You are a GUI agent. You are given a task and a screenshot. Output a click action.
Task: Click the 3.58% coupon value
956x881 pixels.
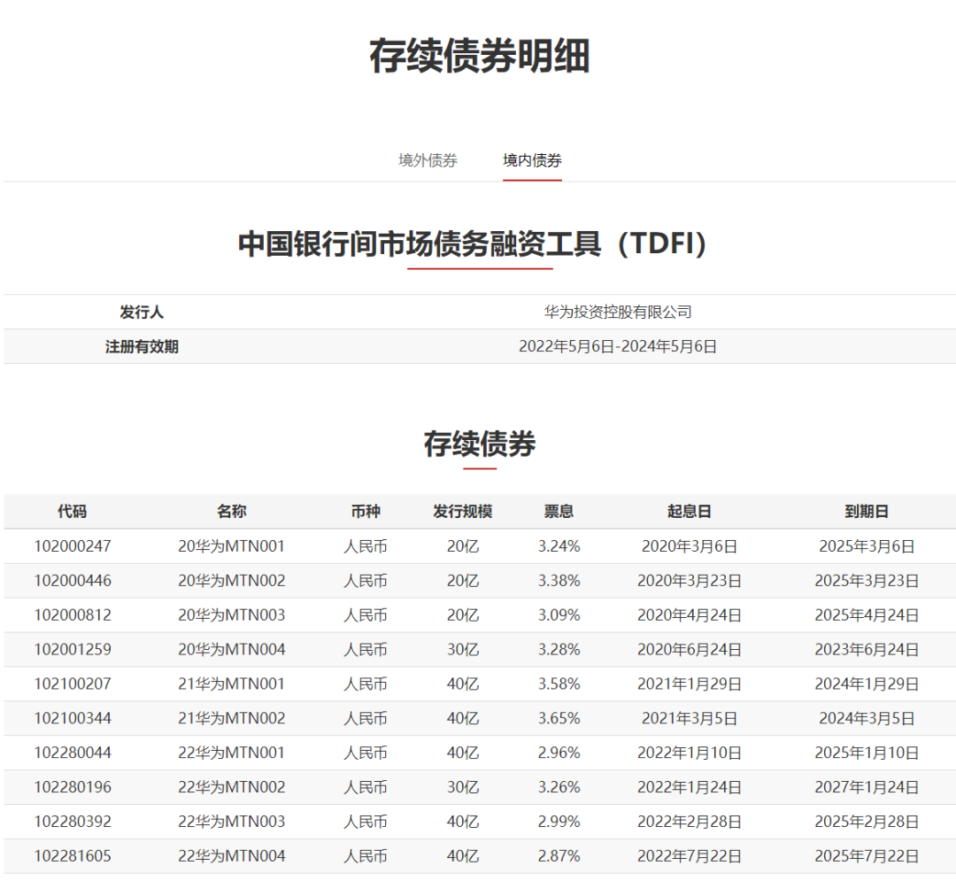tap(559, 684)
